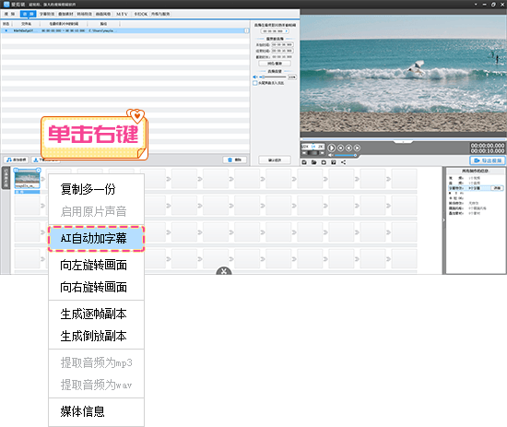Viewport: 507px width, 427px height.
Task: Collapse the info panel side arrow
Action: pyautogui.click(x=444, y=220)
